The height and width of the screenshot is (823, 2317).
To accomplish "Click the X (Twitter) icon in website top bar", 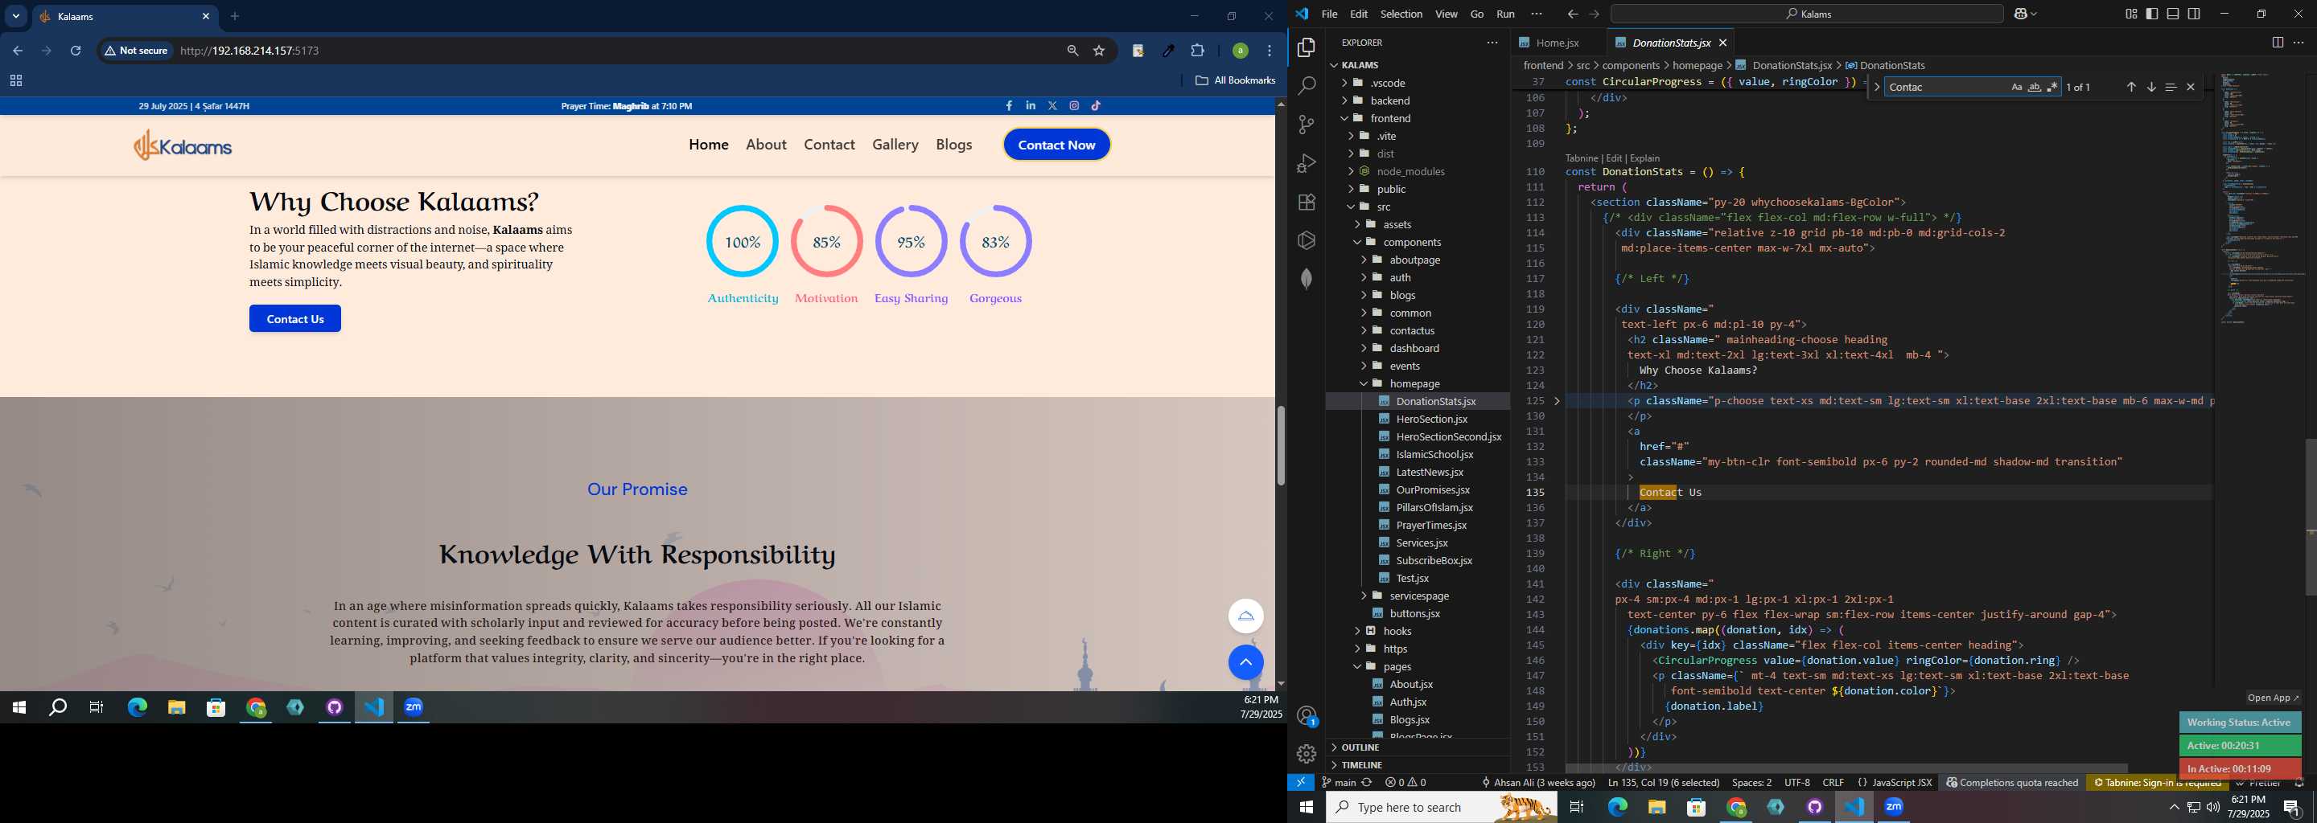I will 1052,106.
